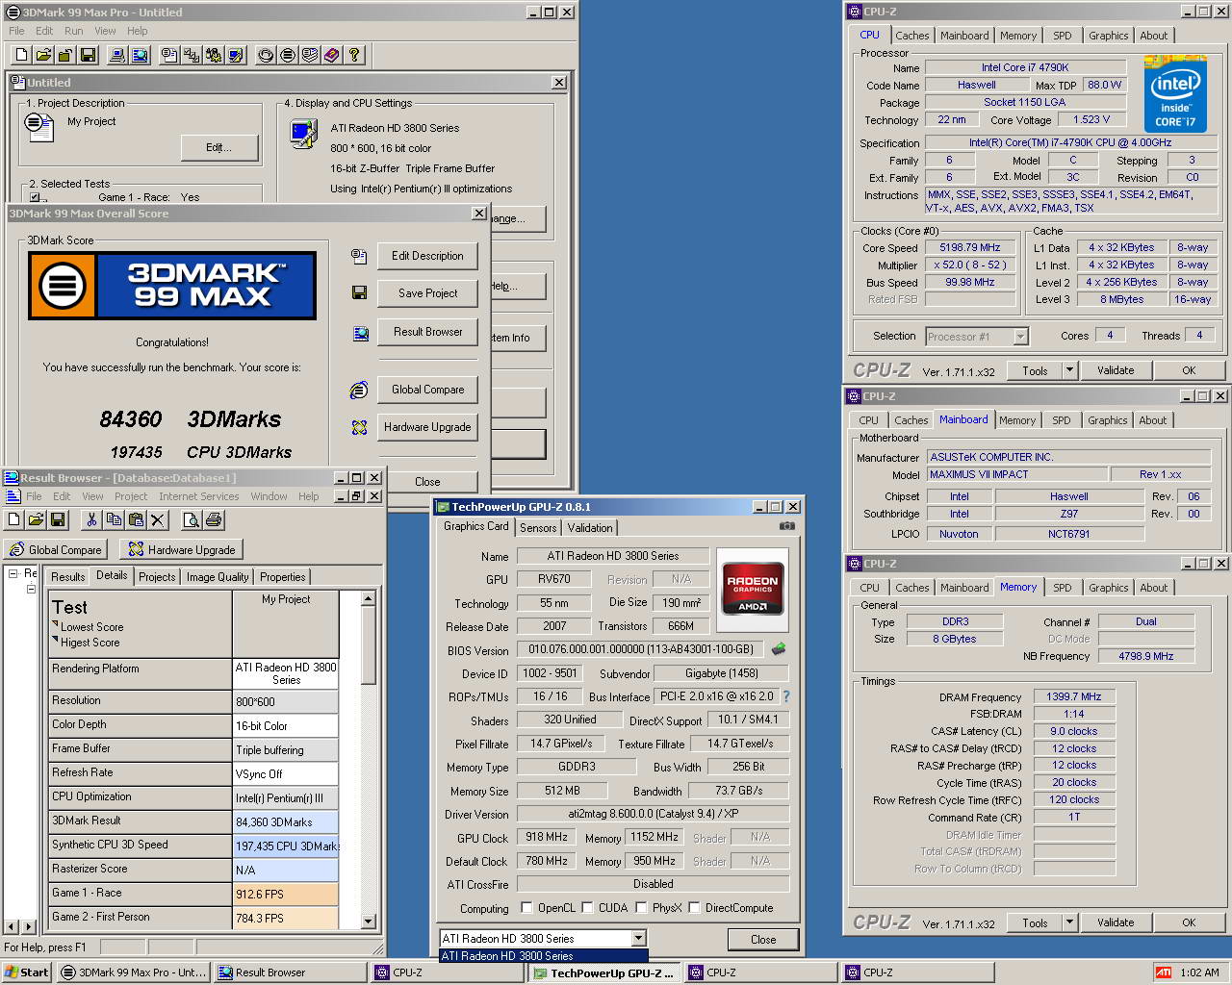Click Delete X icon in Result Browser toolbar
This screenshot has height=985, width=1232.
158,520
